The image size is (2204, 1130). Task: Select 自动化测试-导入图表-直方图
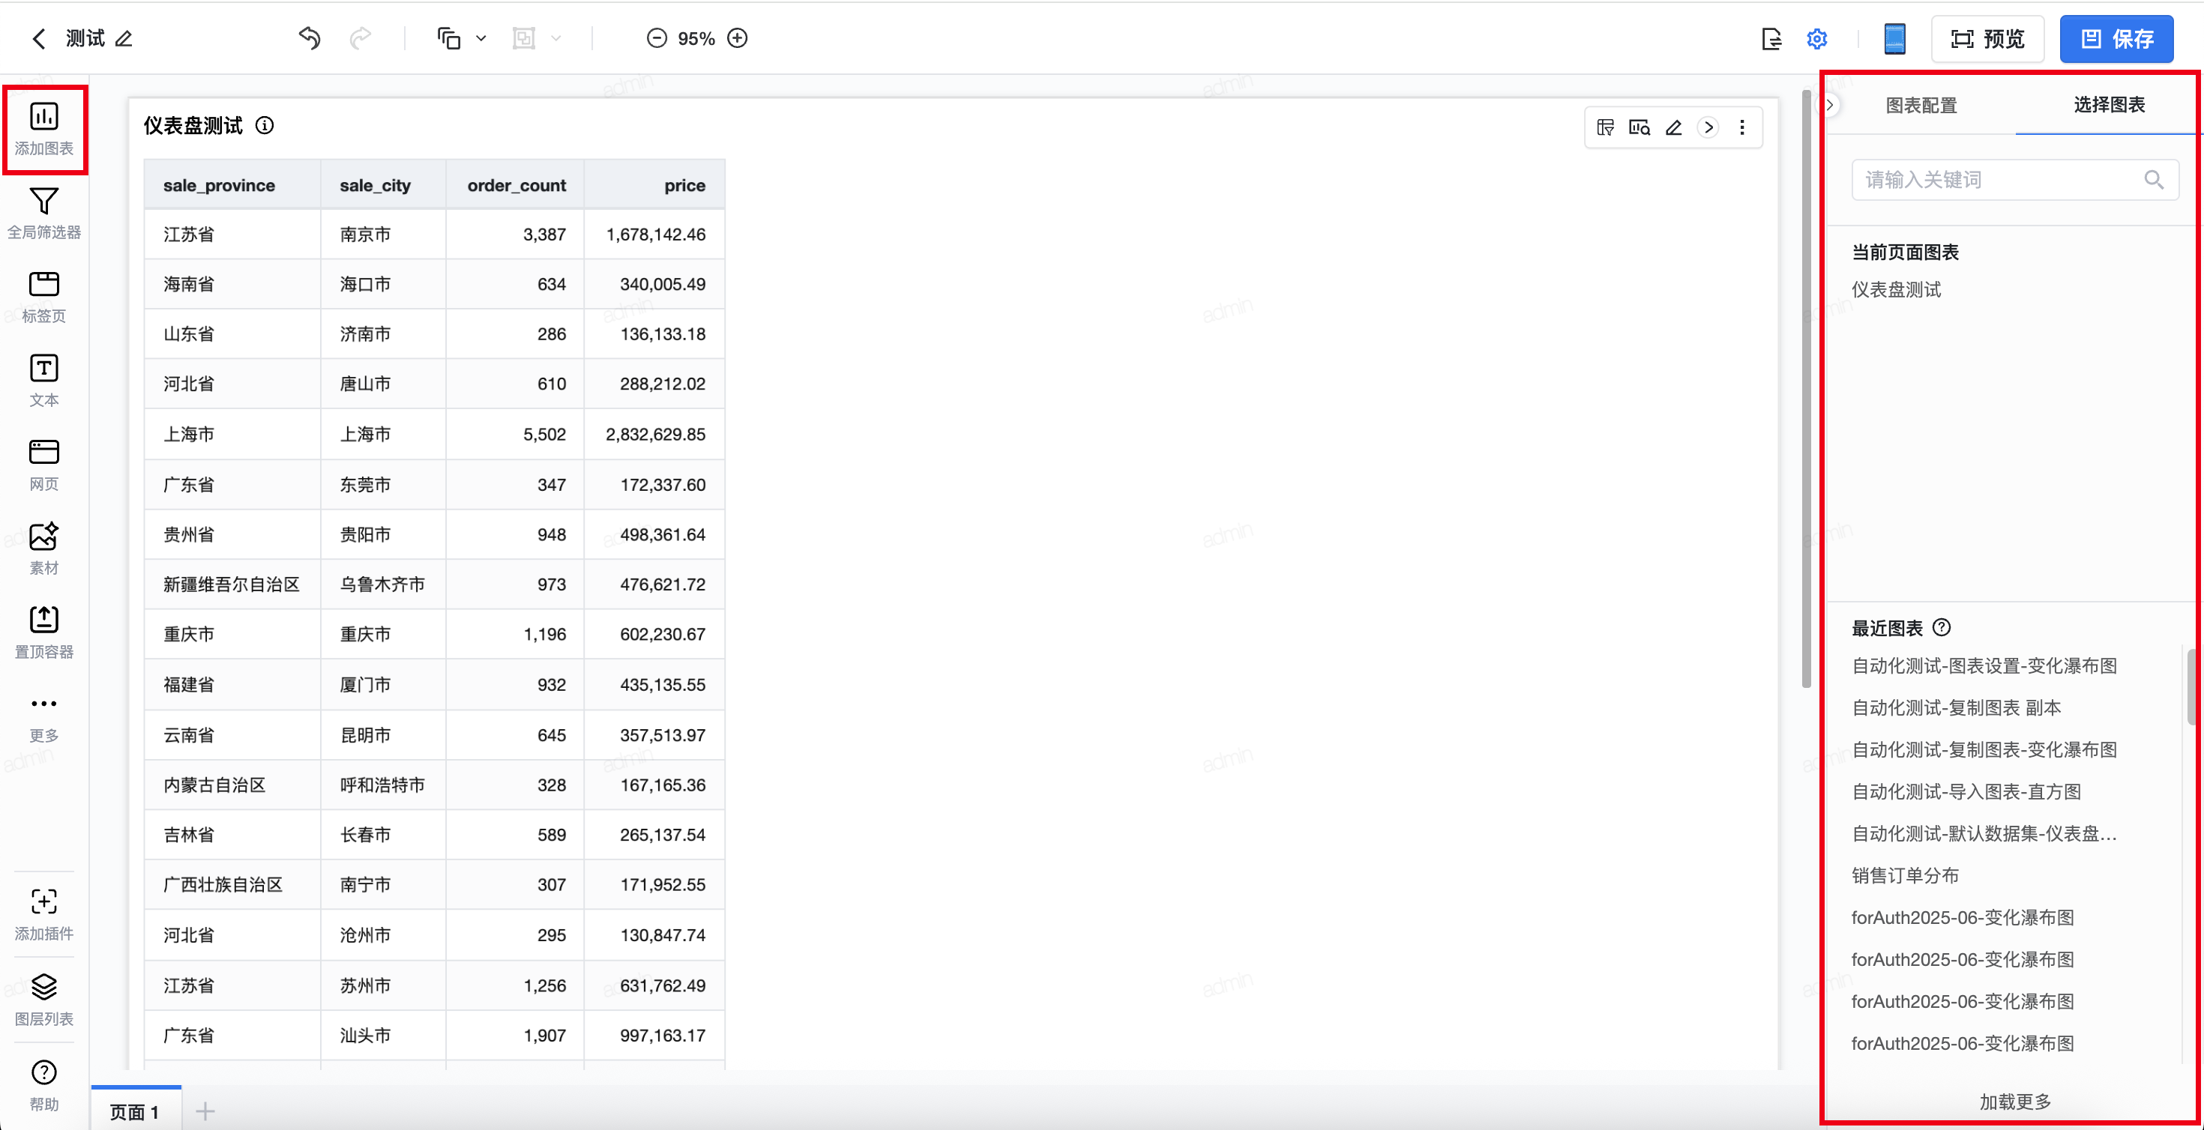tap(1966, 791)
